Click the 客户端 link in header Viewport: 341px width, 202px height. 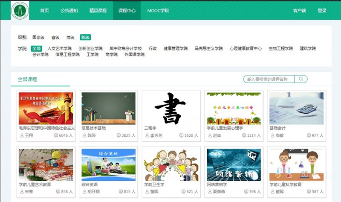tap(300, 11)
